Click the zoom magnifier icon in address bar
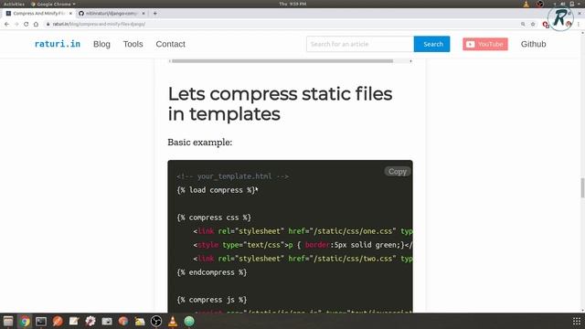This screenshot has height=329, width=585. pos(523,25)
